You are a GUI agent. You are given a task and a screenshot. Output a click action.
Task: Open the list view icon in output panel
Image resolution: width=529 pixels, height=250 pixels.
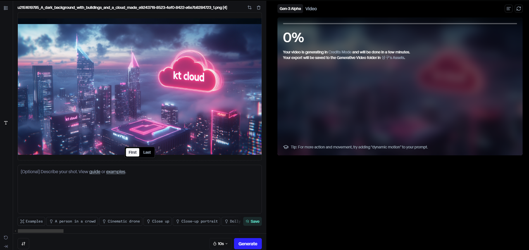[x=509, y=8]
